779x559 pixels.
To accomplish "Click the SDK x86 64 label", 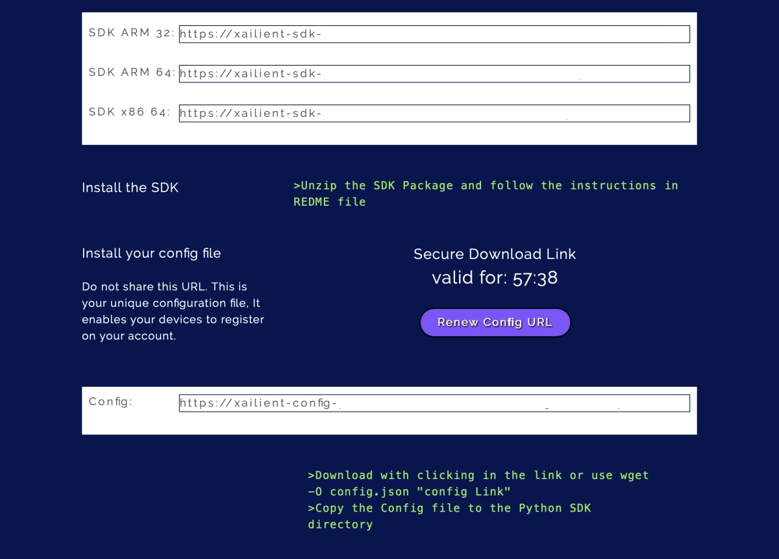I will pyautogui.click(x=129, y=112).
